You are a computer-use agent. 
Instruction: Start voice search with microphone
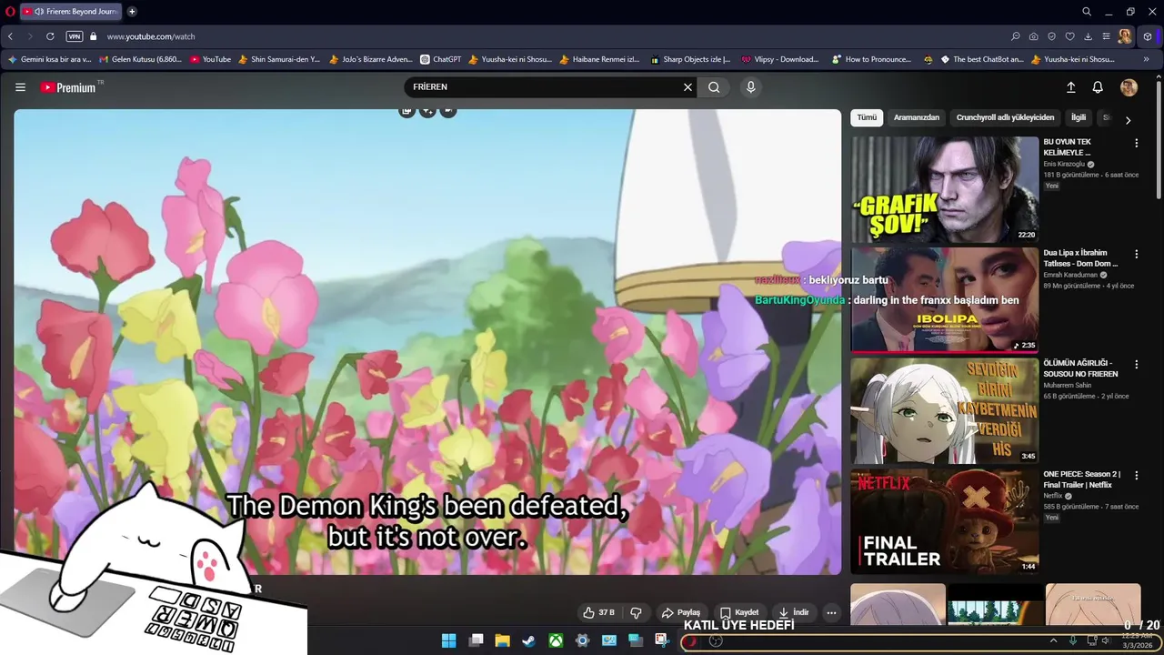[750, 87]
